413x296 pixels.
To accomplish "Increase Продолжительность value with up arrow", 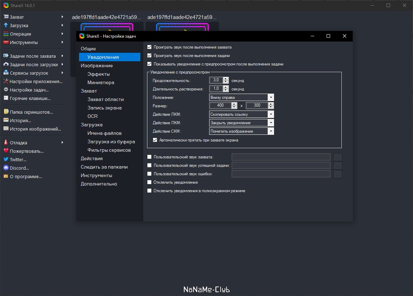I will 226,79.
